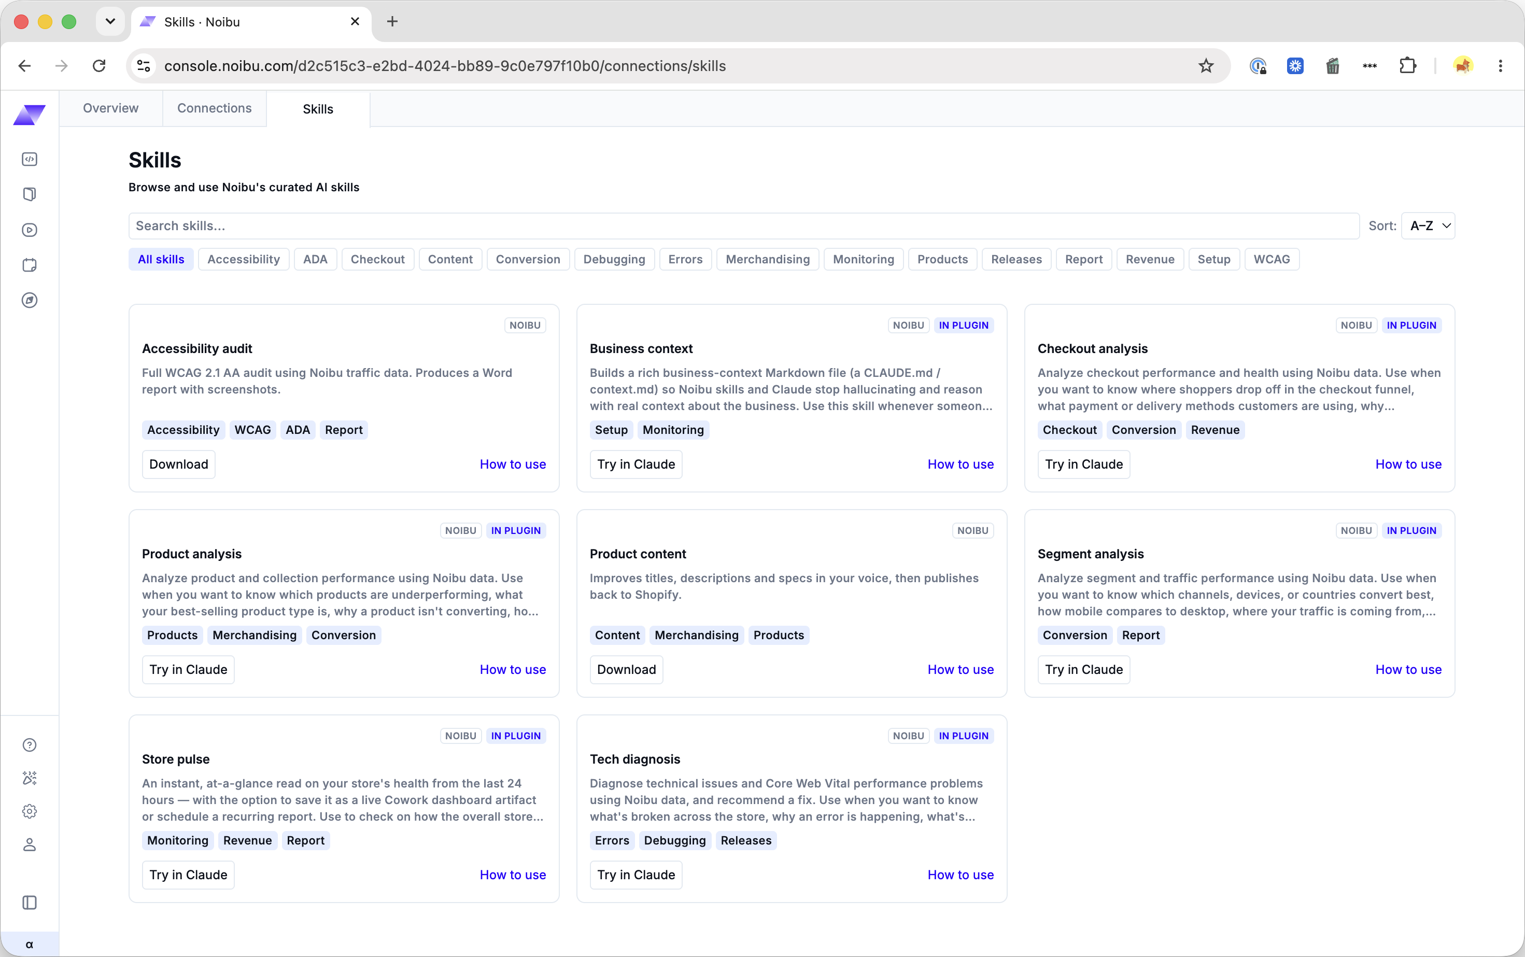
Task: Select the Skills · Noibu browser tab
Action: (x=252, y=22)
